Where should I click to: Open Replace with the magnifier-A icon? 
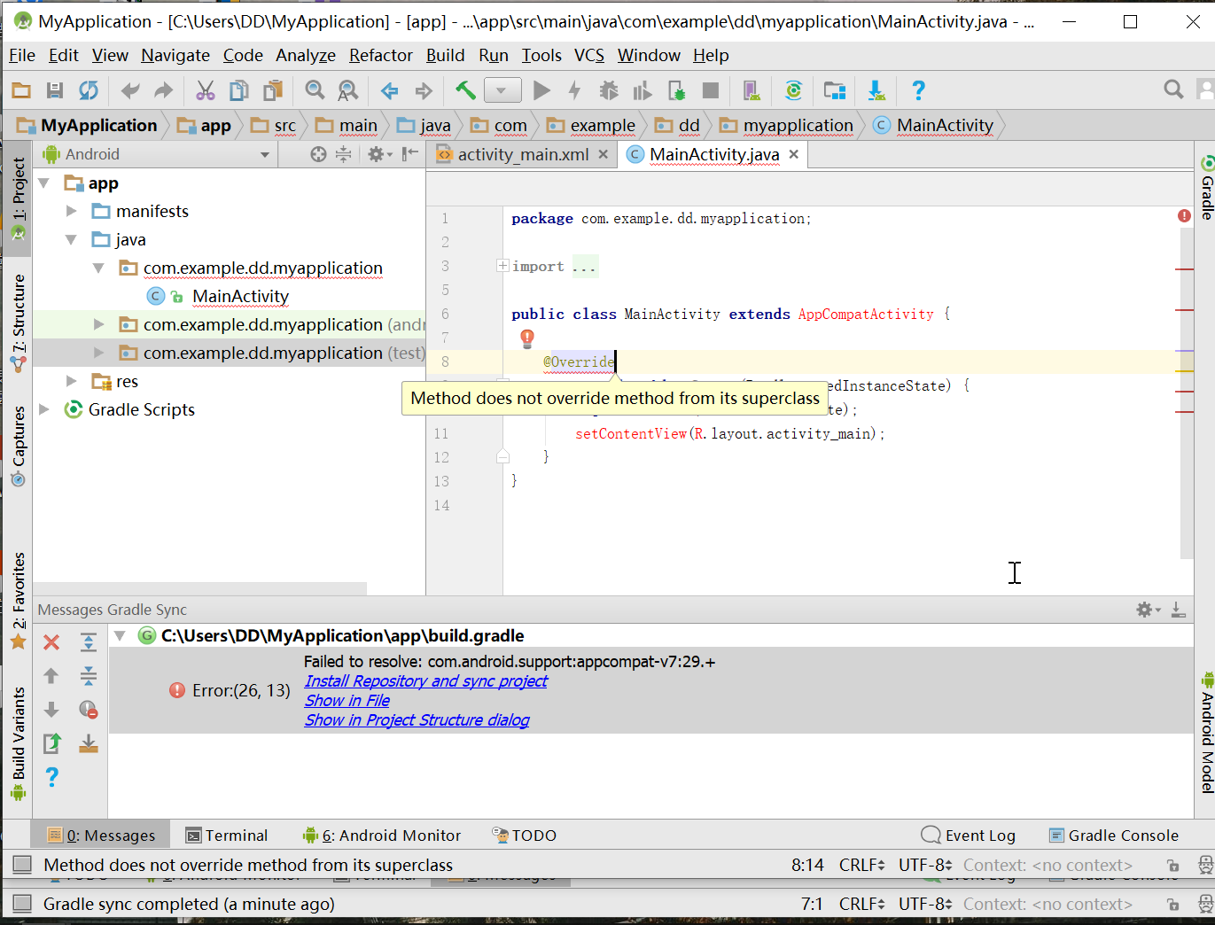348,89
